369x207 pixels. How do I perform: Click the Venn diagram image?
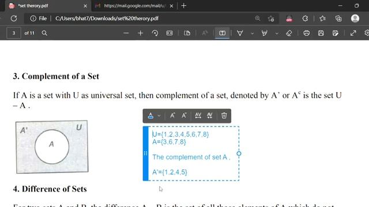(x=52, y=147)
